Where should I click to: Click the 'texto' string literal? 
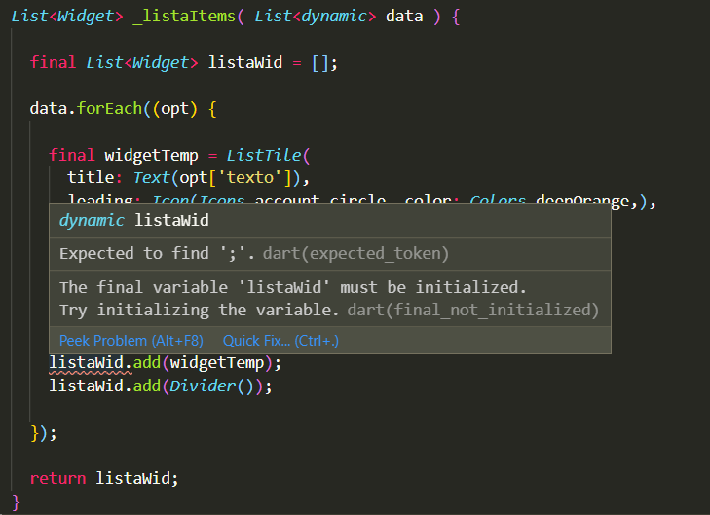[x=250, y=177]
